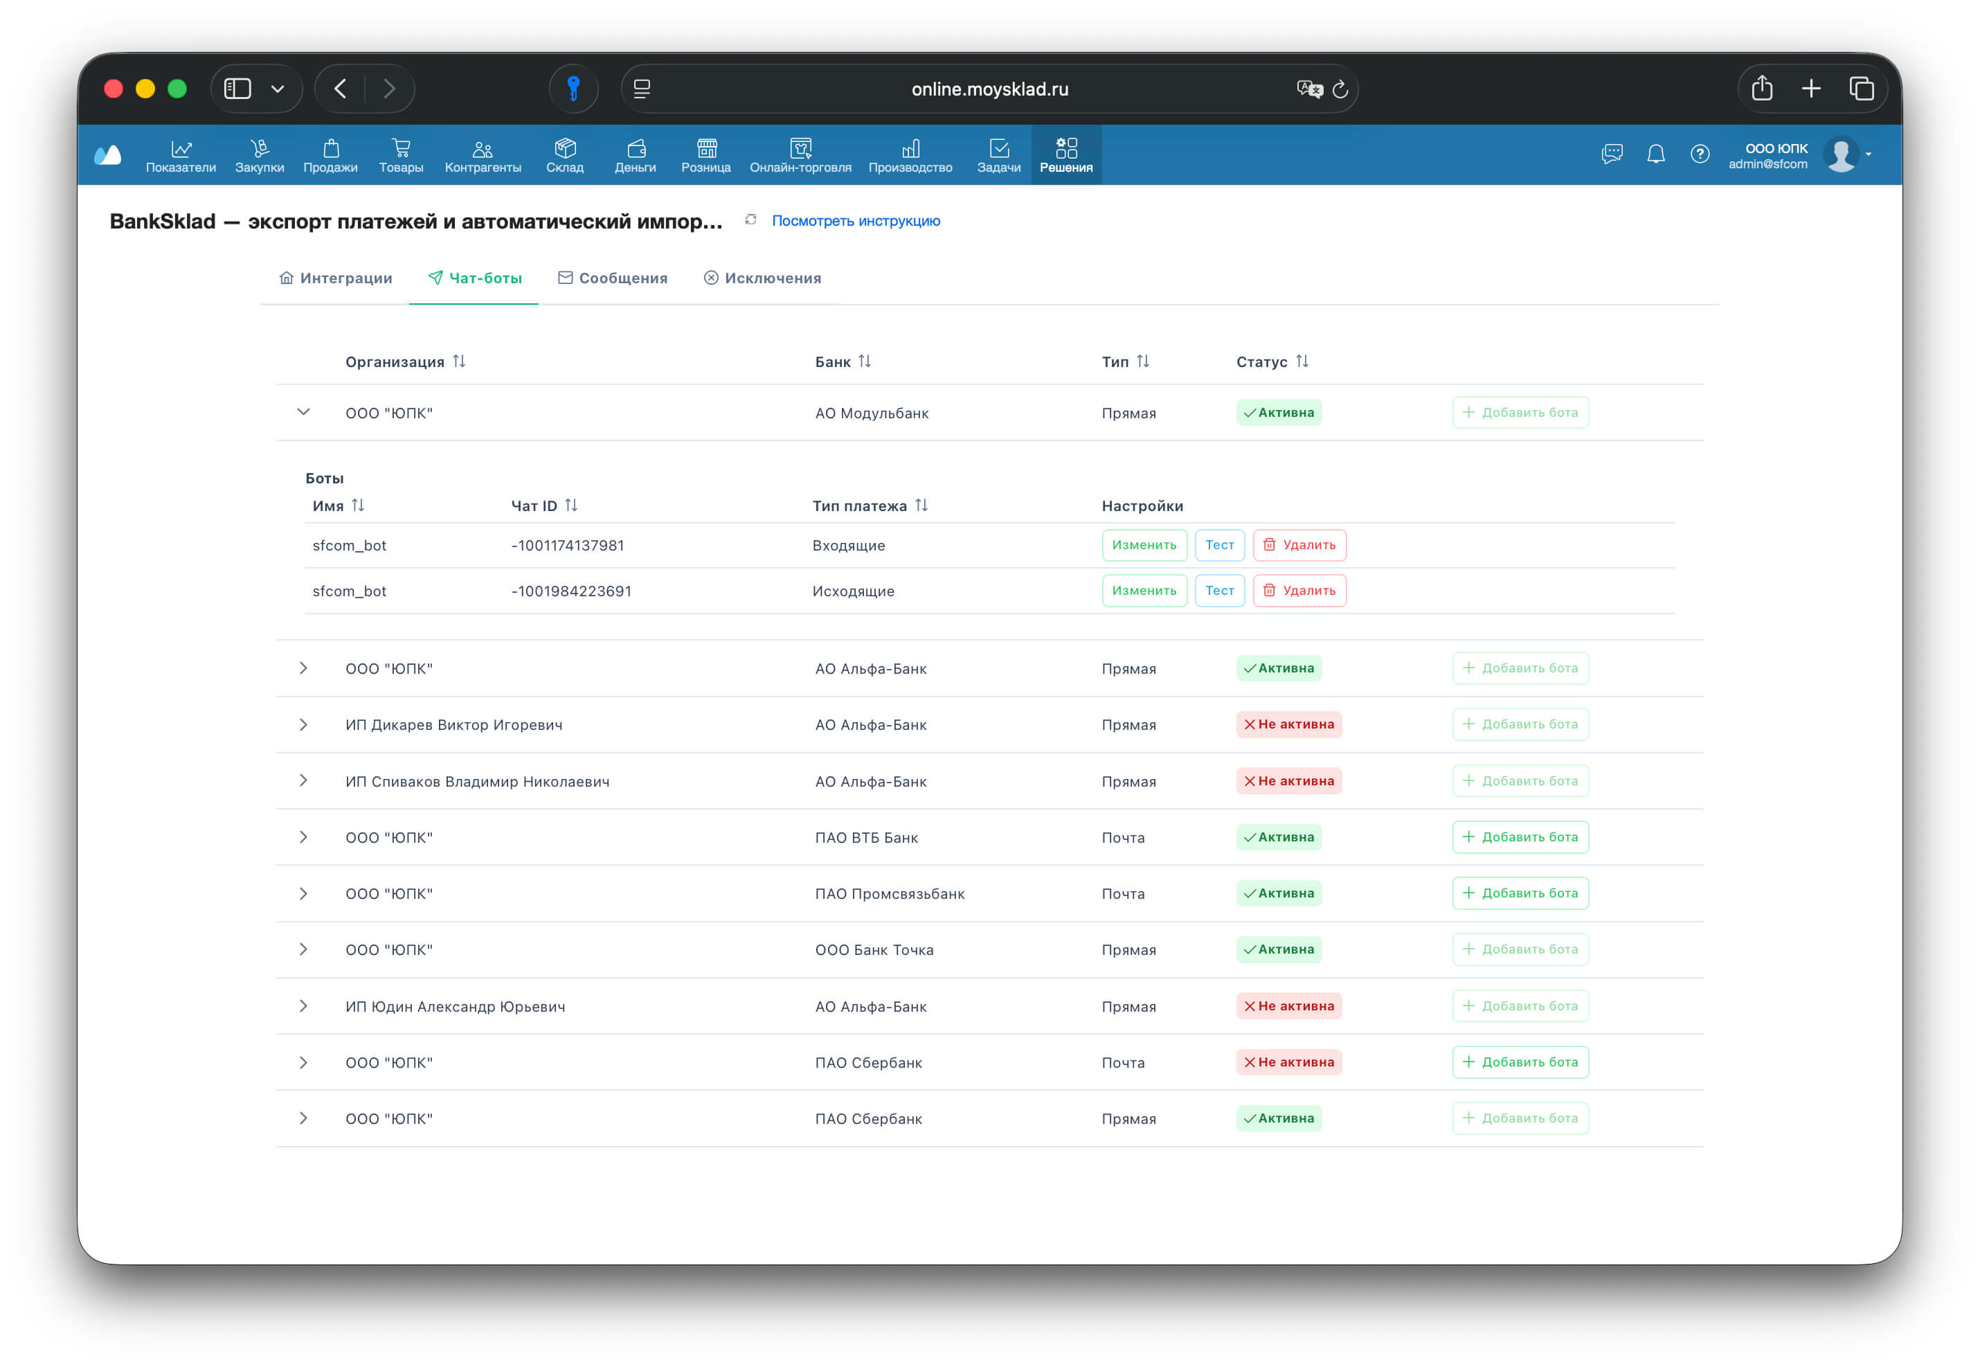This screenshot has height=1367, width=1980.
Task: Click the Safari share icon
Action: 1762,88
